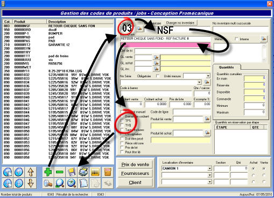Screen dimensions: 274x198
Task: Open the lookup icon beside GL achat
Action: (156, 63)
